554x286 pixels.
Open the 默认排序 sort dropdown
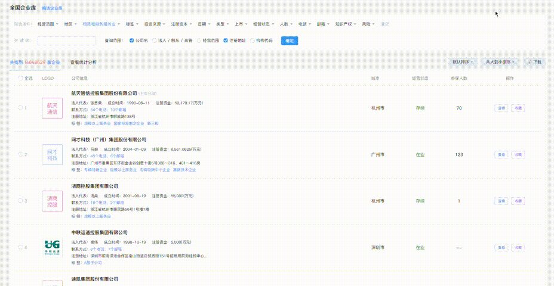tap(463, 62)
